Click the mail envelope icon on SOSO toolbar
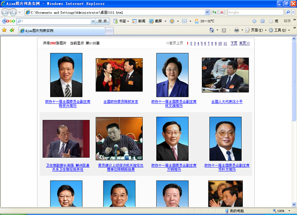Viewport: 297px width, 215px height. (x=184, y=21)
